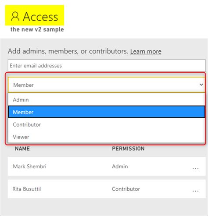
Task: Click the Add admins, members, or contributors text
Action: [68, 51]
